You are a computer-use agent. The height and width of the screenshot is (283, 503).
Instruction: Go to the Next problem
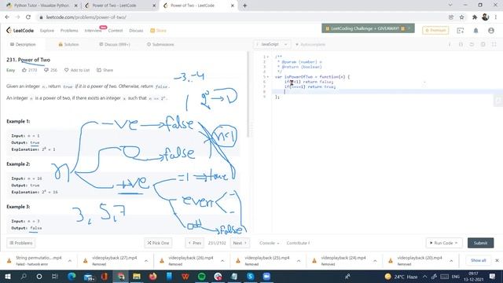coord(240,243)
